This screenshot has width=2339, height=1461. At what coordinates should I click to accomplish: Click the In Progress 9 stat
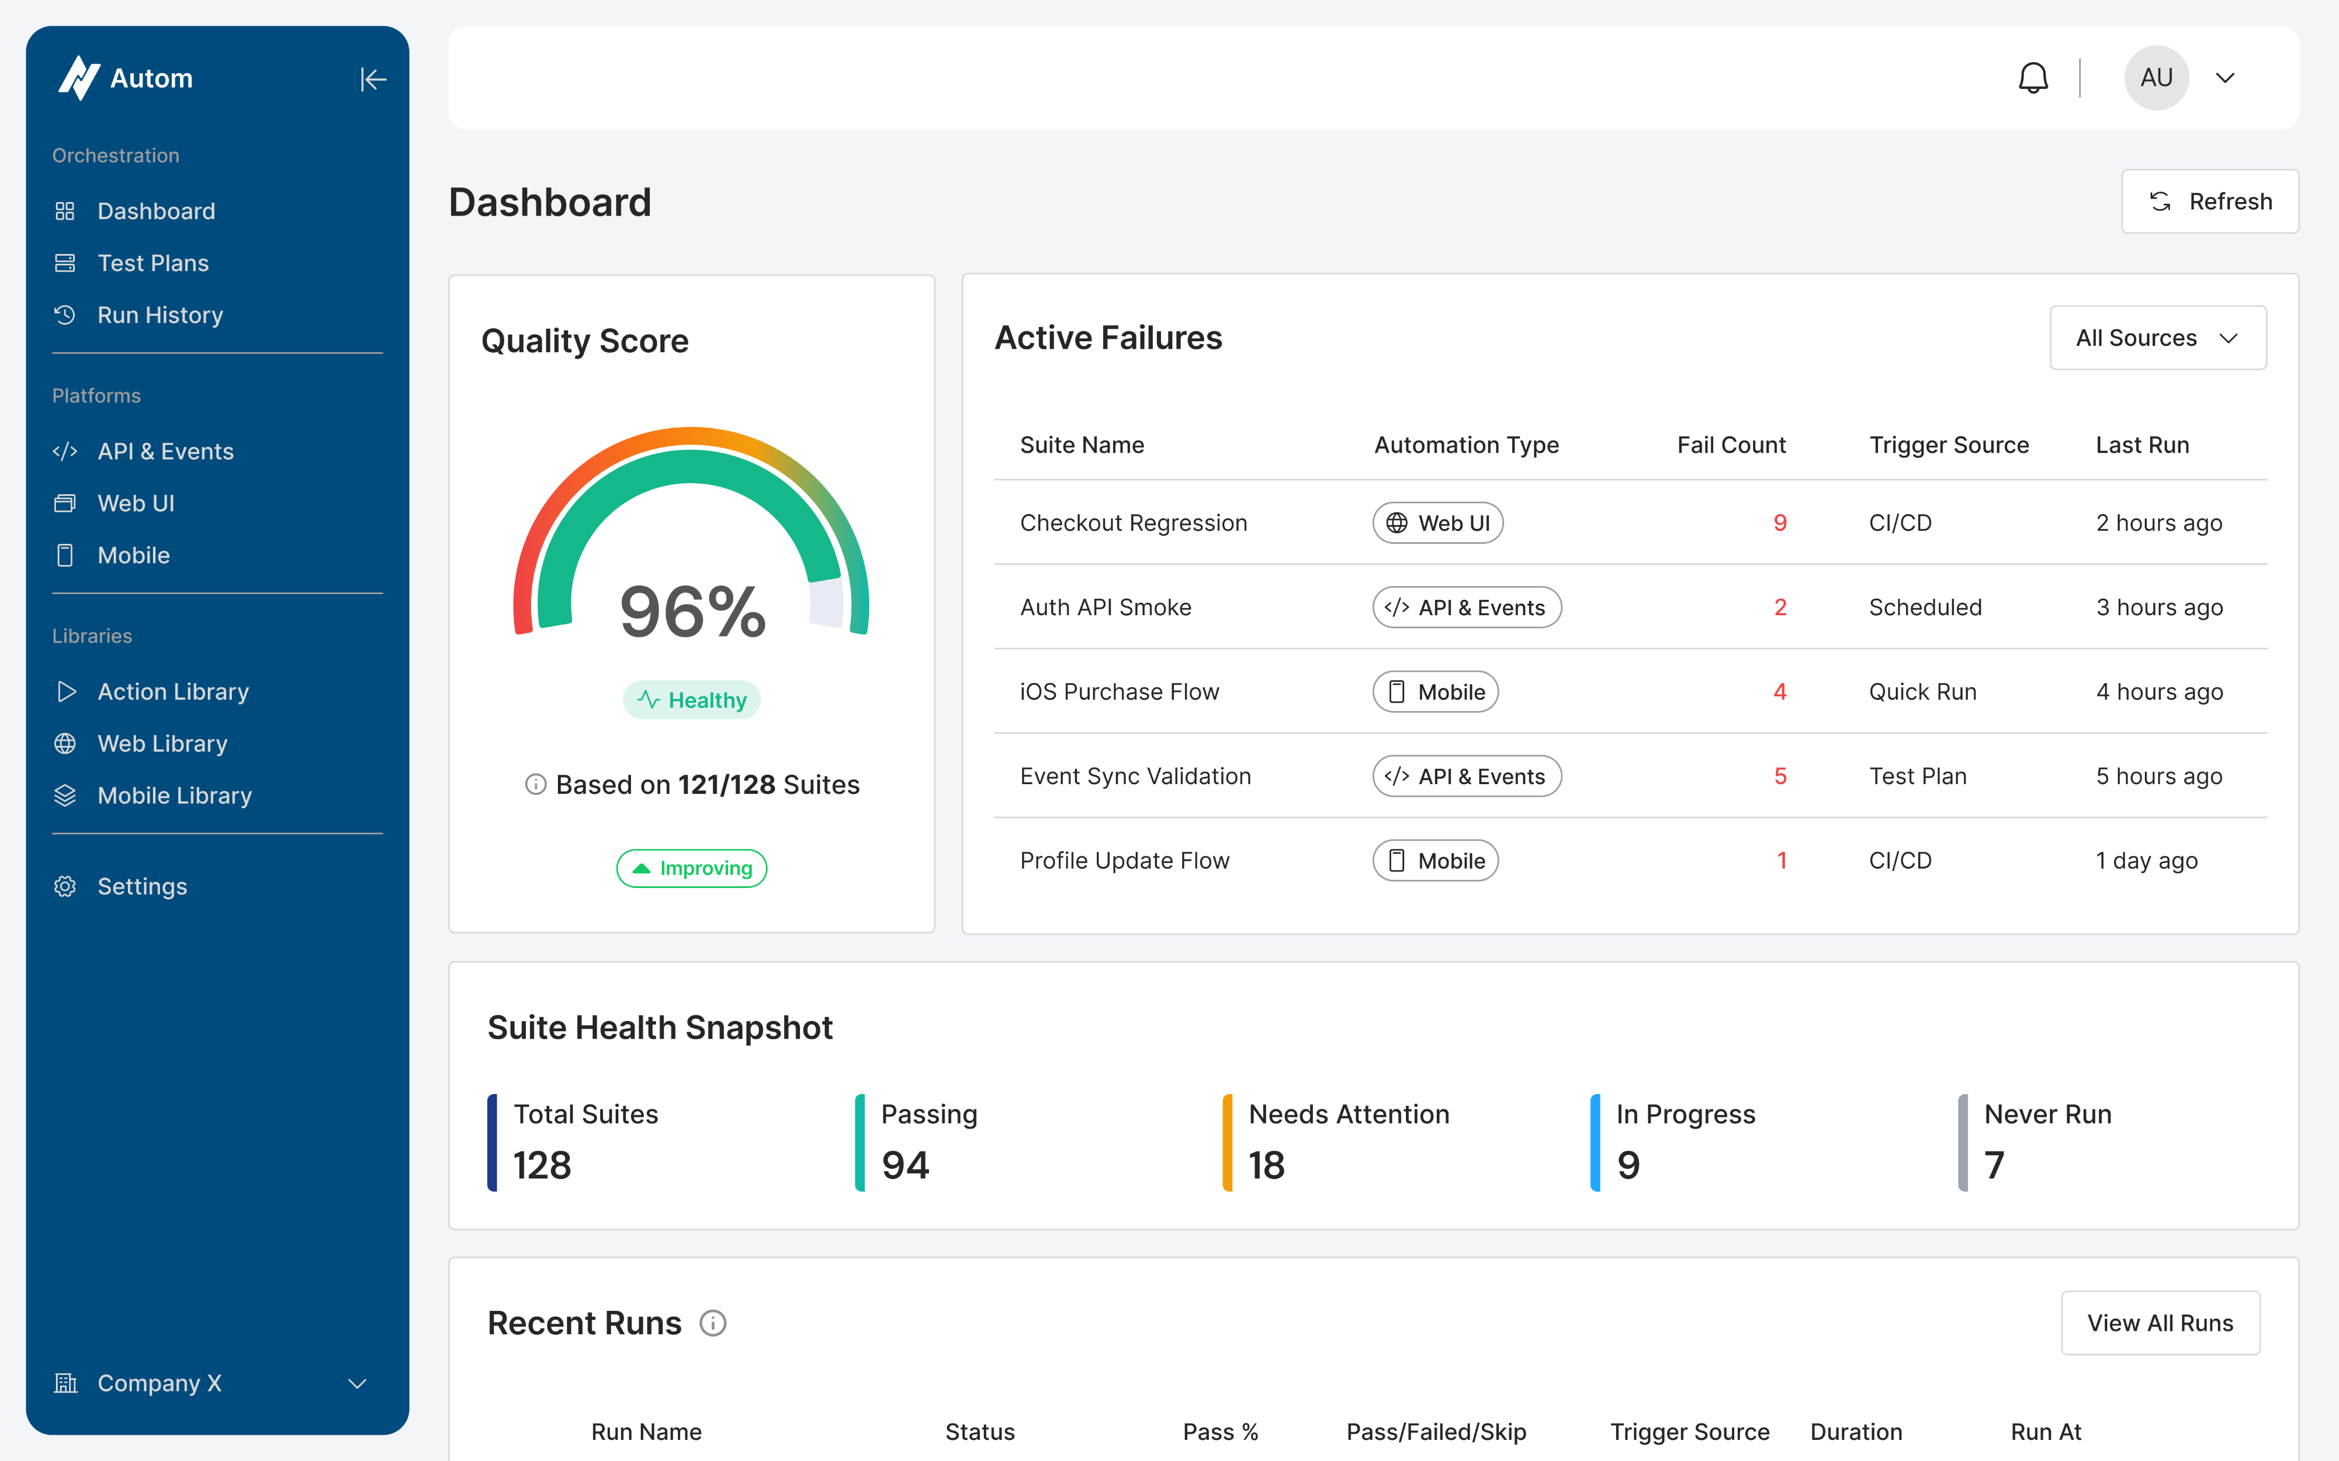click(x=1674, y=1142)
